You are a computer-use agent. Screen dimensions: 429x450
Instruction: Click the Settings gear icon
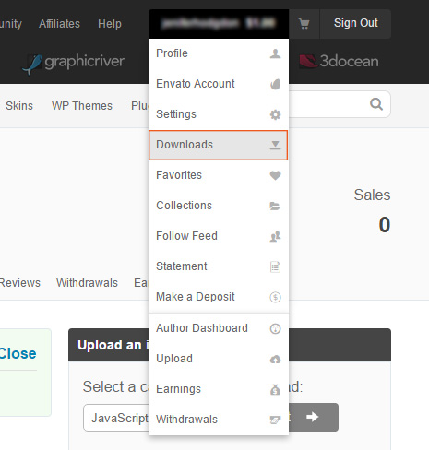pyautogui.click(x=275, y=114)
